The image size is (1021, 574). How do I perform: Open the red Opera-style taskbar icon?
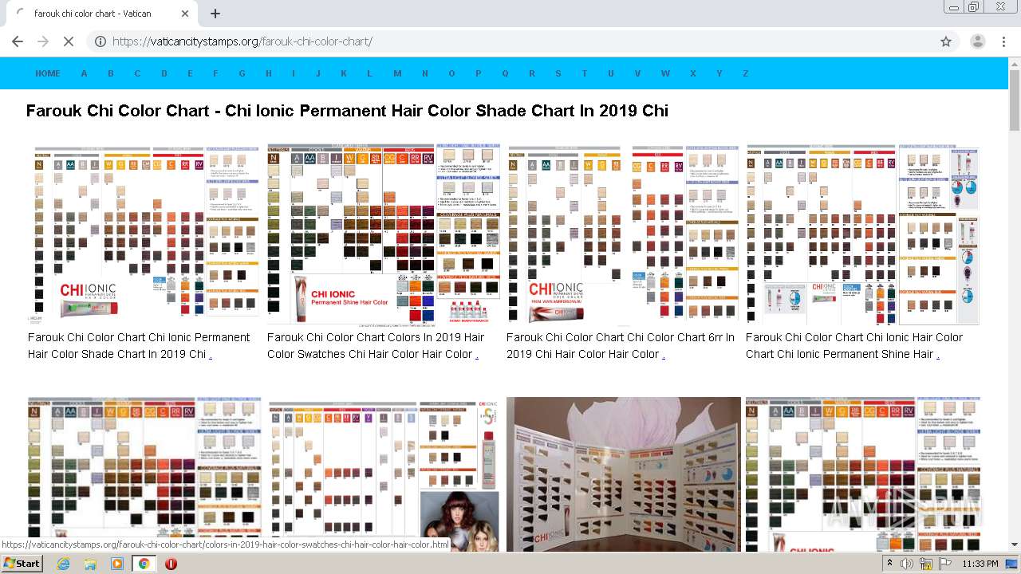171,564
